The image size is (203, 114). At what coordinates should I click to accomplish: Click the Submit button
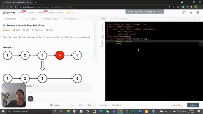tap(193, 105)
